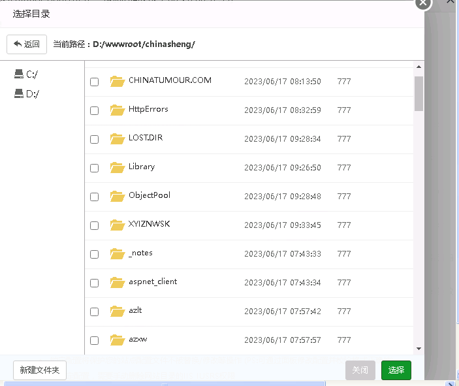
Task: Open the D:/ drive
Action: pos(26,93)
